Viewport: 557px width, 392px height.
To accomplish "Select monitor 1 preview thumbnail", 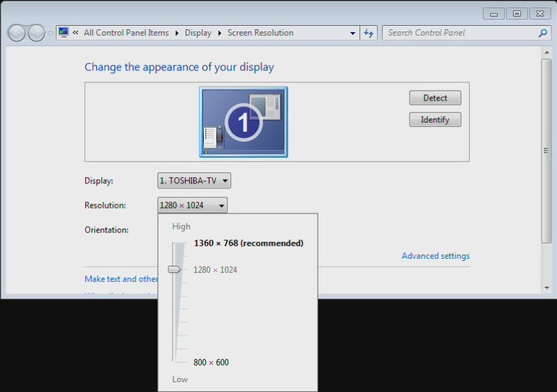I will tap(243, 122).
